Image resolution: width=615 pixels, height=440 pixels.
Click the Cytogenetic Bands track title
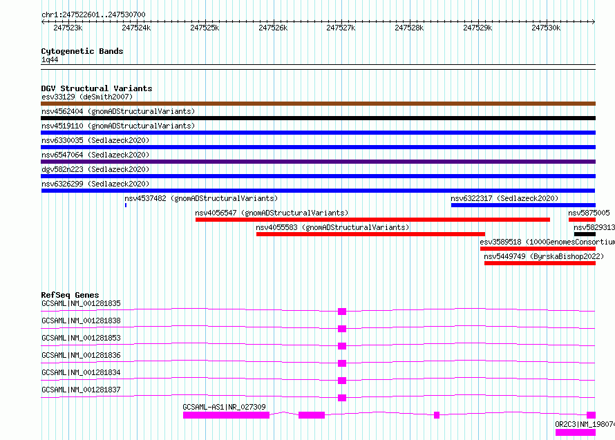tap(82, 51)
